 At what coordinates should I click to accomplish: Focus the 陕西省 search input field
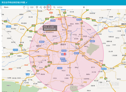69,7
